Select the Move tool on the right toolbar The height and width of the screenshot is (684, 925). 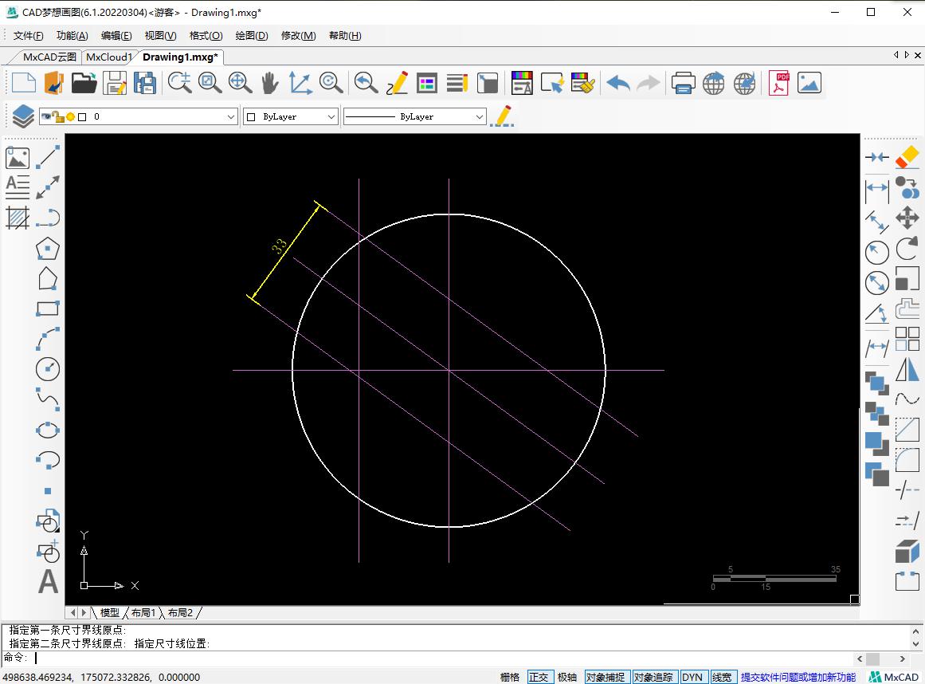(x=907, y=218)
